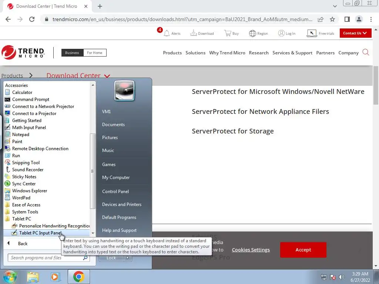Open the shutdown options arrow next to Lock

pyautogui.click(x=128, y=258)
